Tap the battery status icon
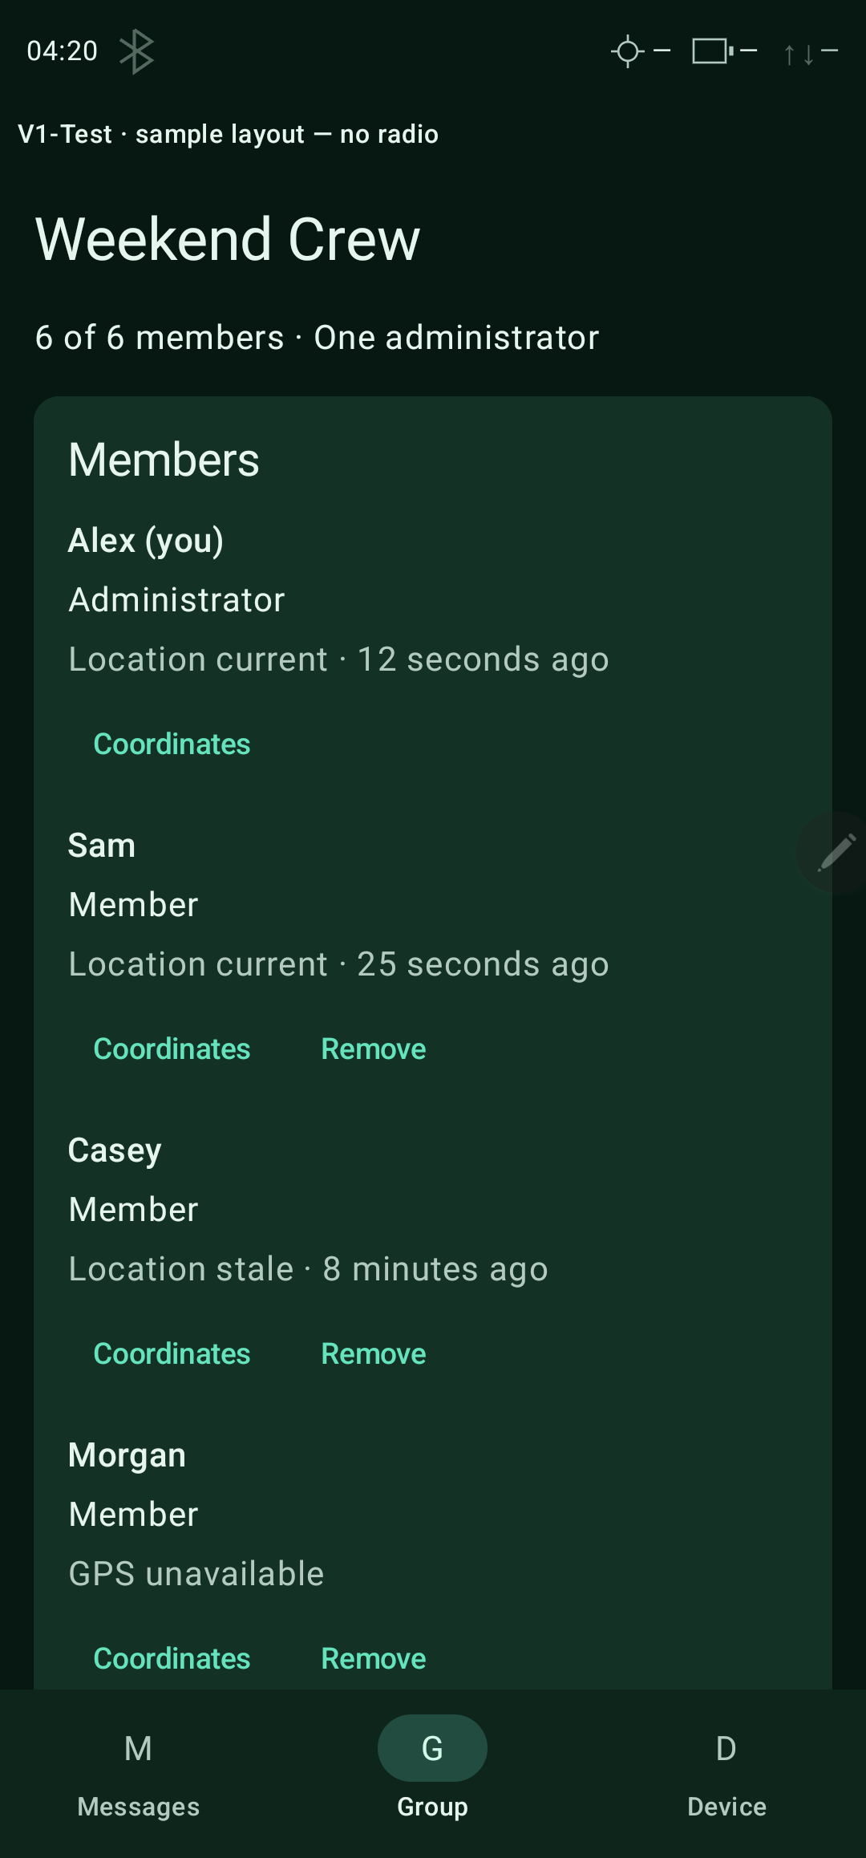The width and height of the screenshot is (866, 1858). coord(713,51)
